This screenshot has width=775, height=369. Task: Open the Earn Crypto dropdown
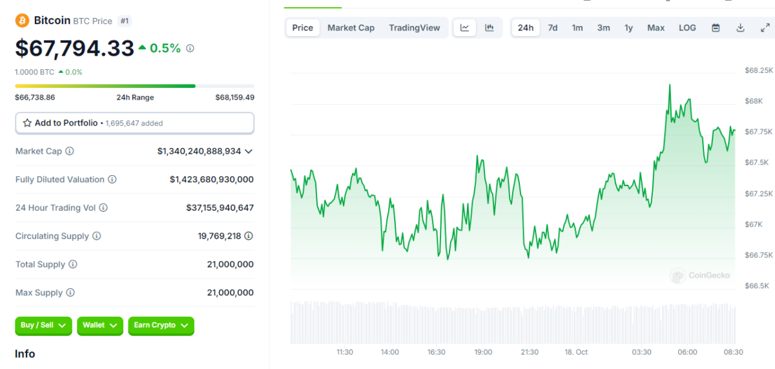click(161, 326)
